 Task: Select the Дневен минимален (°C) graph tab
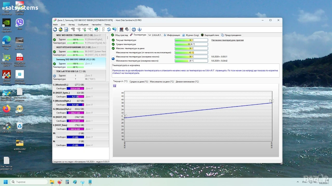(x=187, y=82)
